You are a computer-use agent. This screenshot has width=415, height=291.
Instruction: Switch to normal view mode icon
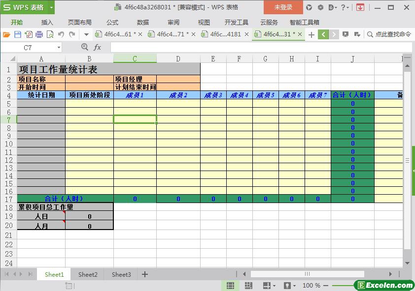coord(230,286)
